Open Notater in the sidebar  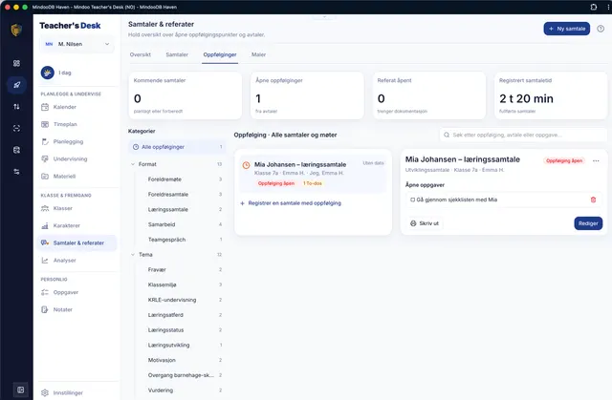tap(77, 309)
